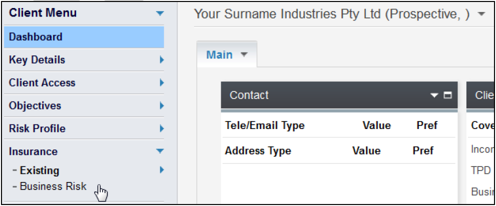The image size is (496, 206).
Task: Go to Objectives section
Action: [35, 106]
